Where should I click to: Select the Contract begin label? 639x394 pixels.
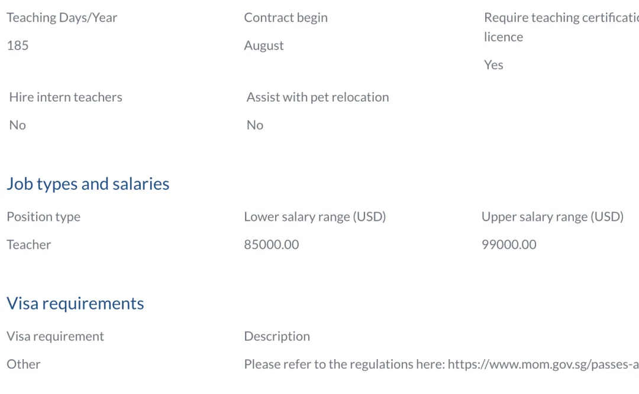click(286, 18)
